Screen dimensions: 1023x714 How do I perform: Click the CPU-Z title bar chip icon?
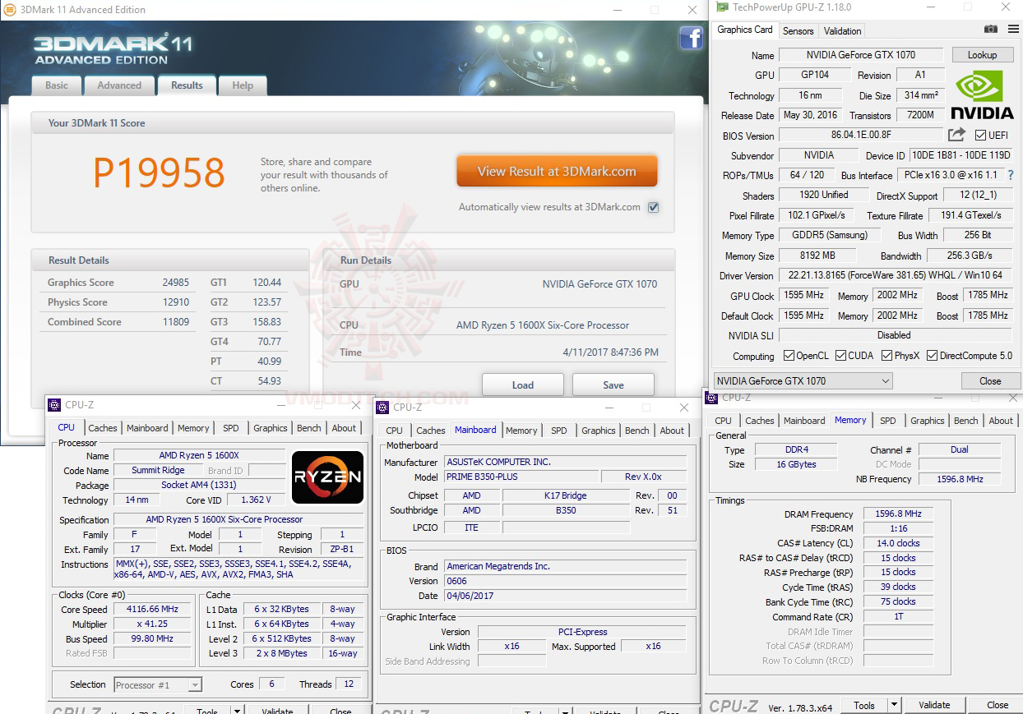tap(54, 404)
